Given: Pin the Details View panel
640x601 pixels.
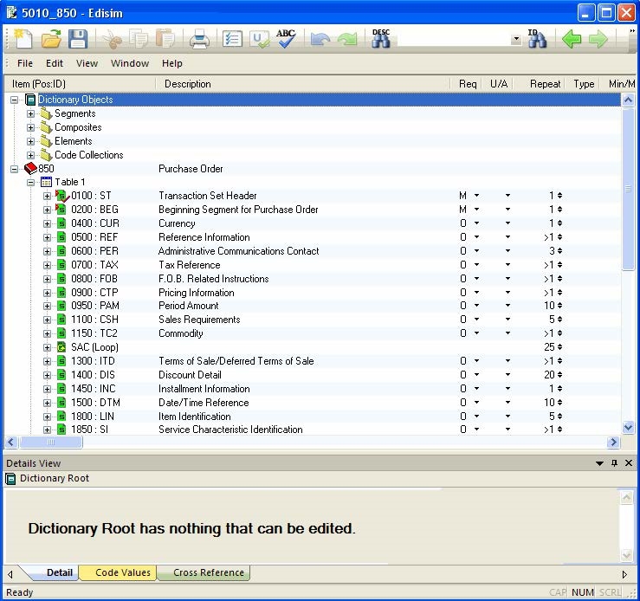Looking at the screenshot, I should click(x=615, y=463).
